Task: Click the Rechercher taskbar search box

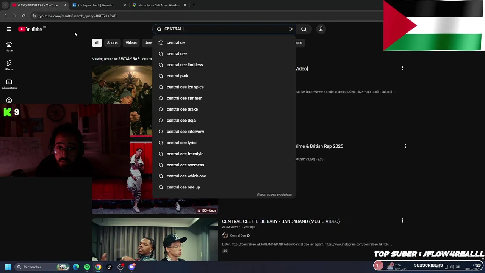Action: 43,267
